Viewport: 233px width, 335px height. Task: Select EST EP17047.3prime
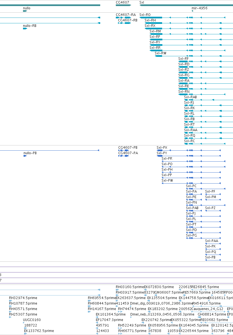pos(110,320)
